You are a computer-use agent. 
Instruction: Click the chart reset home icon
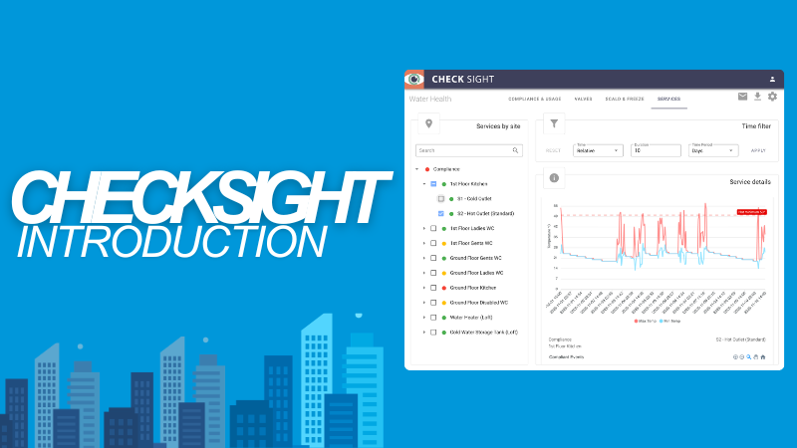click(x=763, y=356)
